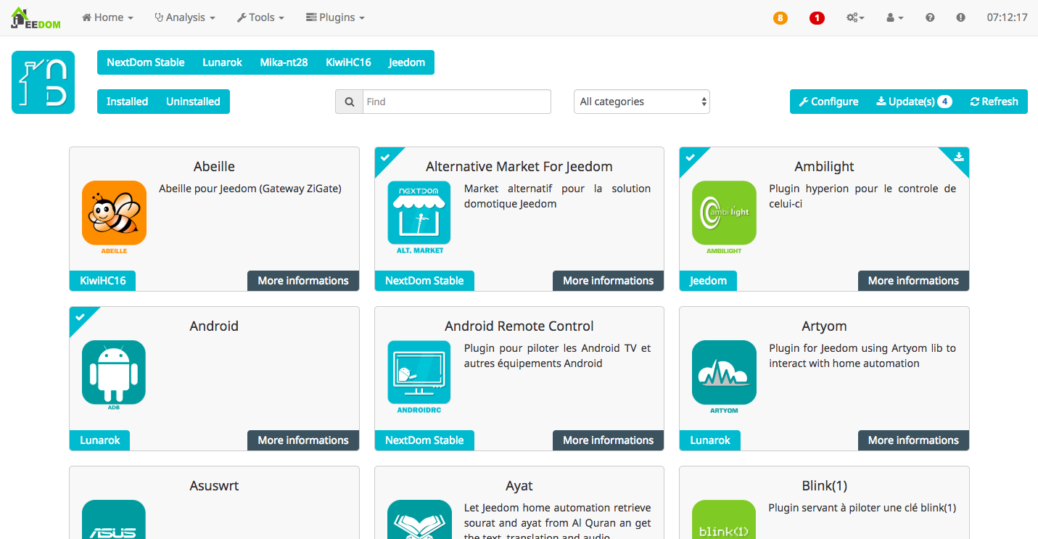This screenshot has width=1038, height=539.
Task: Click the download update icon on Ambilight card
Action: (958, 157)
